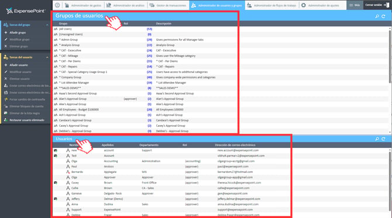Search the Usuarios panel with magnifier icon
The width and height of the screenshot is (392, 218).
[377, 139]
